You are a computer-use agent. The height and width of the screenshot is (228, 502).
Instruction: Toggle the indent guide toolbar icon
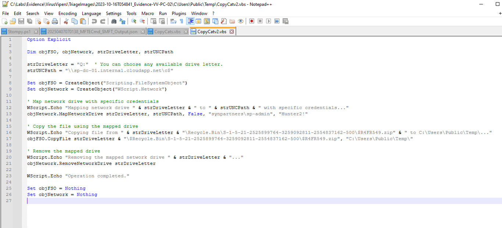point(190,21)
